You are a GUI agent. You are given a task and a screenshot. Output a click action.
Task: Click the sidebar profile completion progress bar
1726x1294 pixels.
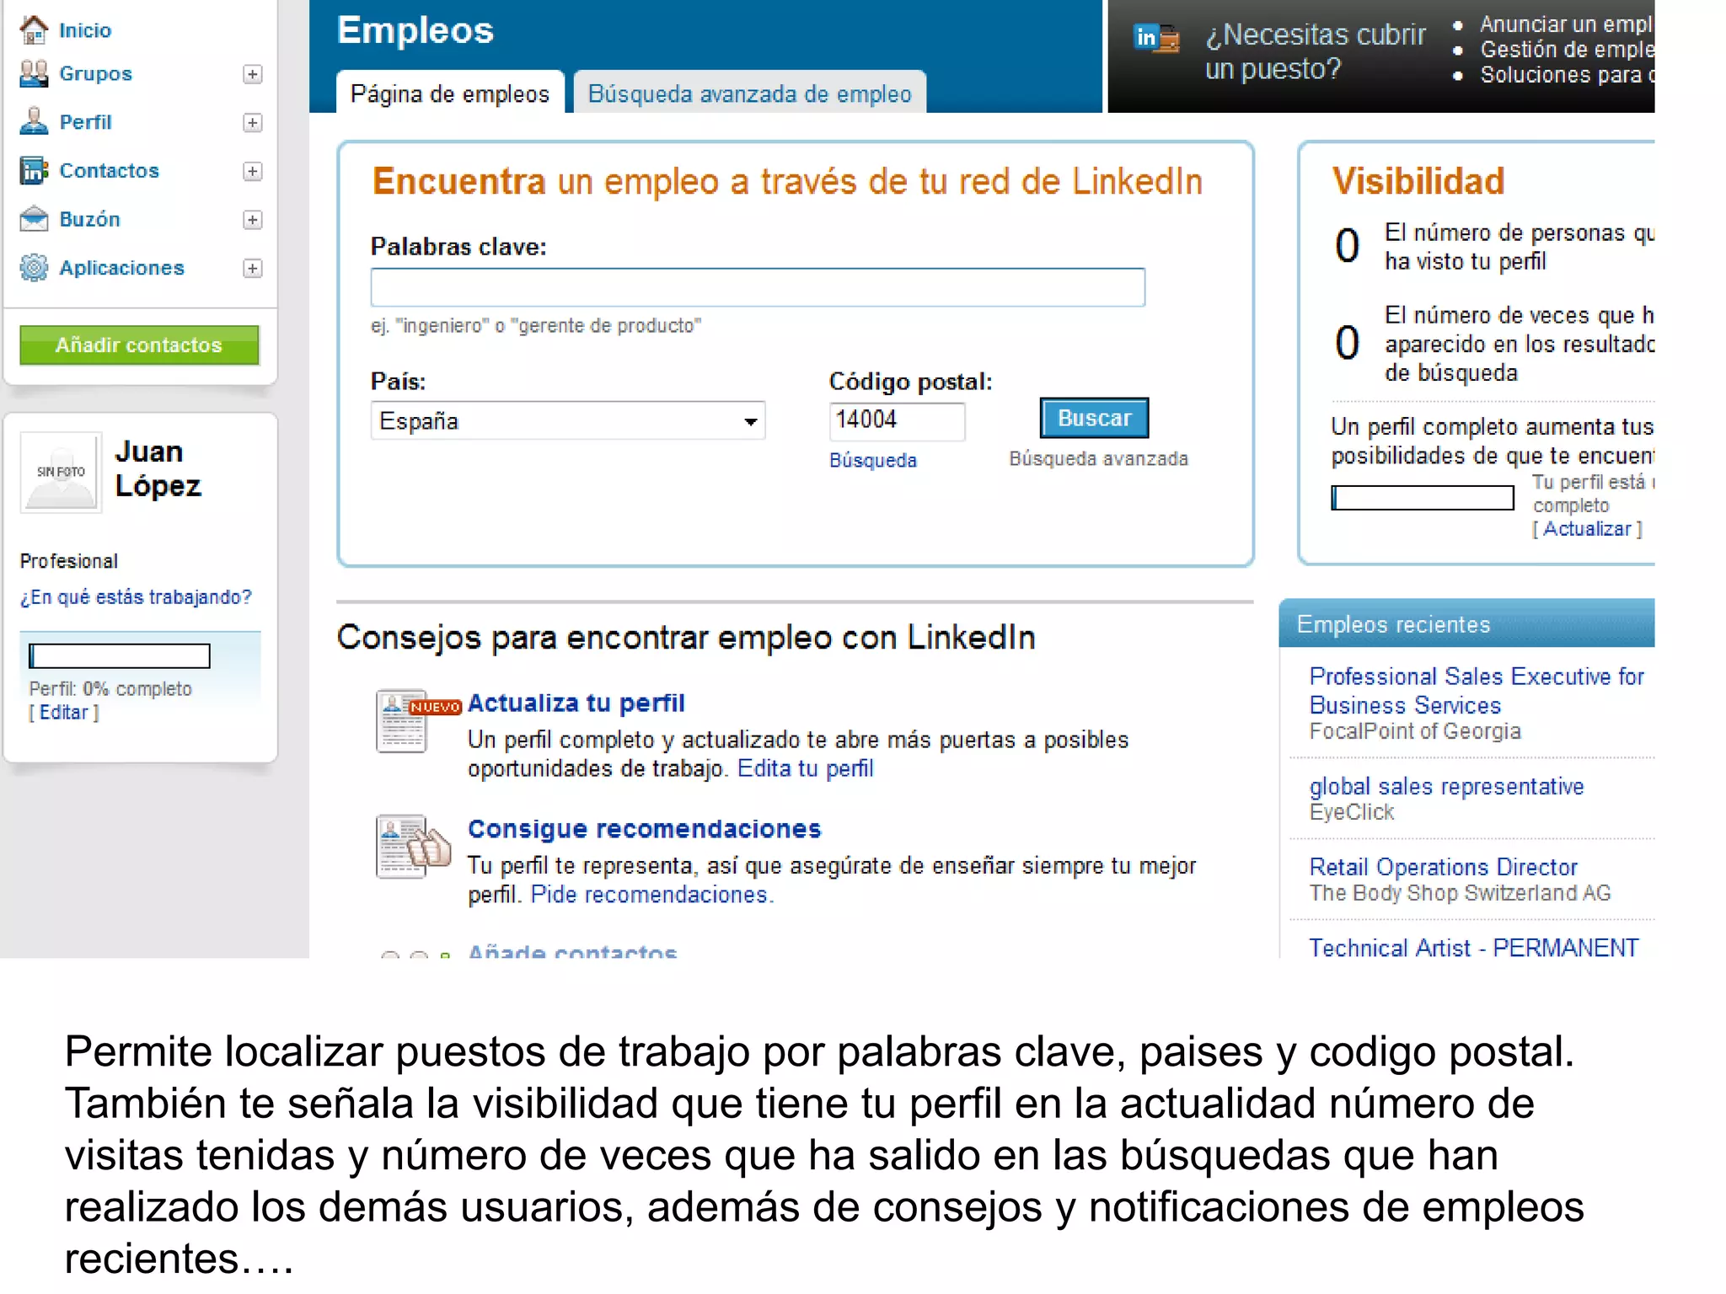pos(120,655)
